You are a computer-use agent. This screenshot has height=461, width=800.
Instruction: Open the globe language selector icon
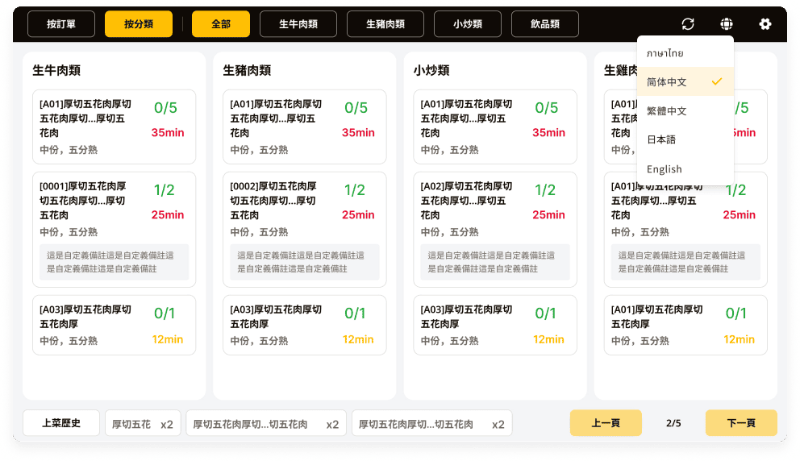point(727,24)
